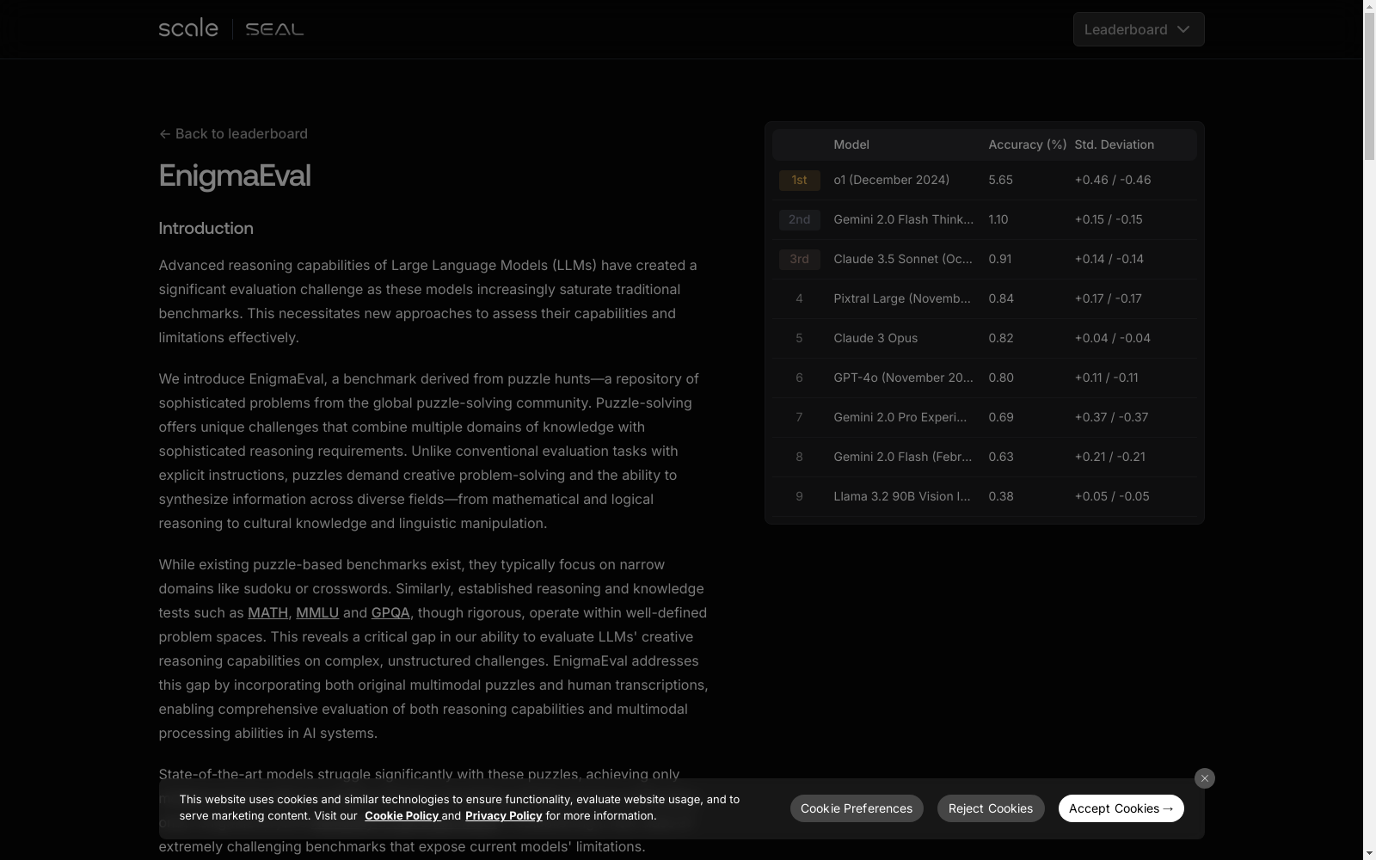Viewport: 1376px width, 860px height.
Task: Select the Pixtral Large model row
Action: pyautogui.click(x=984, y=298)
